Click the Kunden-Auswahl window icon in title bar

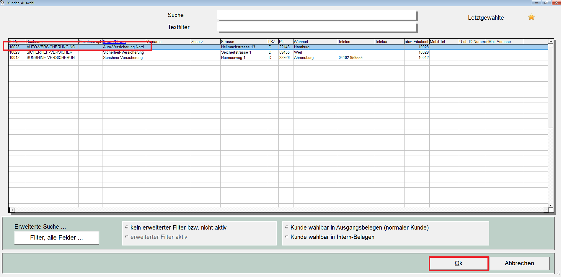pos(3,3)
